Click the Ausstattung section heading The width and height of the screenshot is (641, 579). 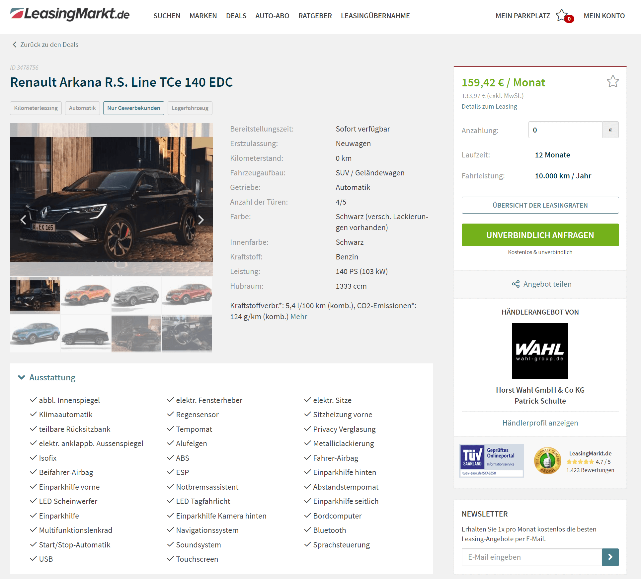[x=52, y=377]
